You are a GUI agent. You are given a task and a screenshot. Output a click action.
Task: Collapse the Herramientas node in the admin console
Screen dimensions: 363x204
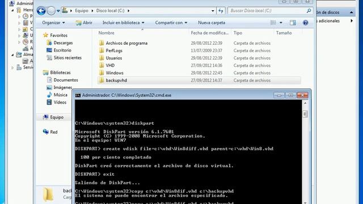[12, 10]
